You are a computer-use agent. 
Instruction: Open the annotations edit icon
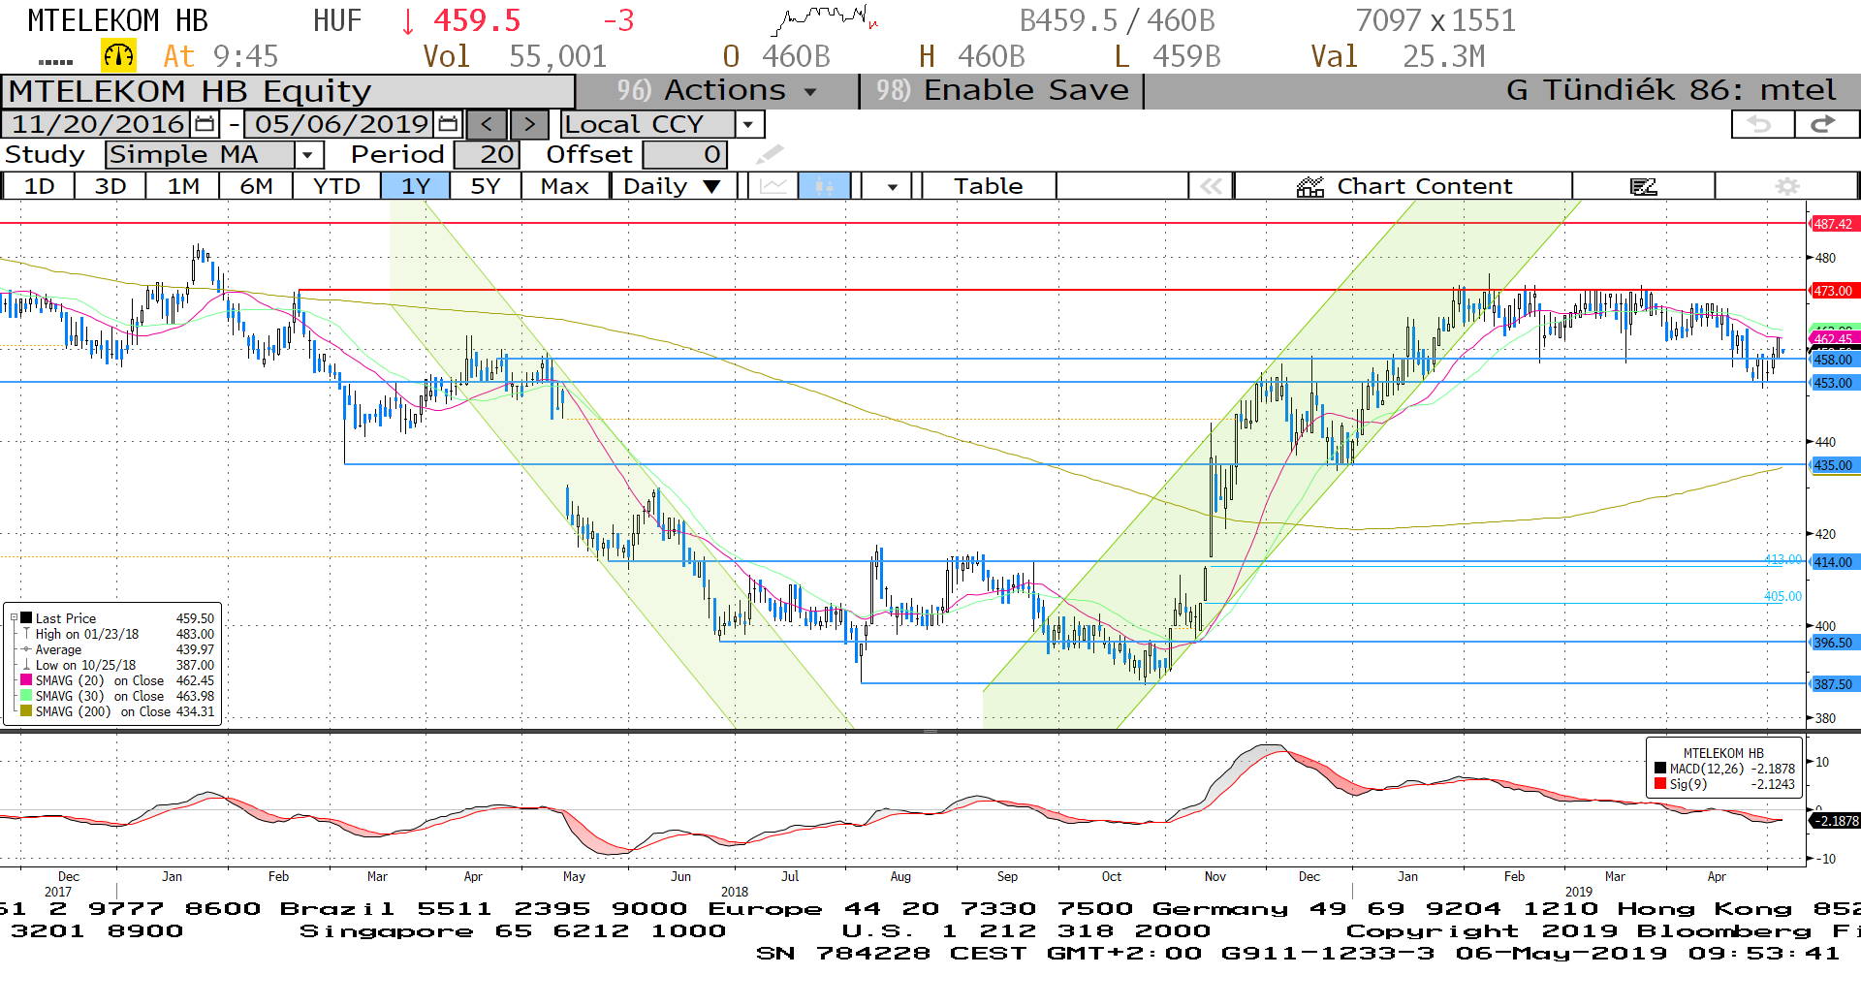pyautogui.click(x=1644, y=186)
